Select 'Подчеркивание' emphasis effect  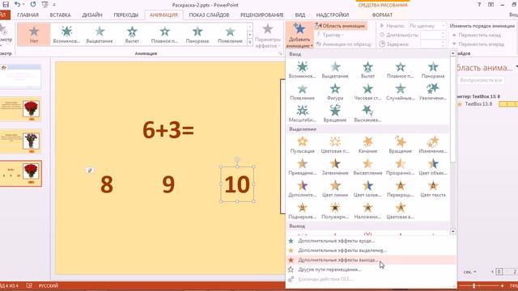[x=302, y=211]
